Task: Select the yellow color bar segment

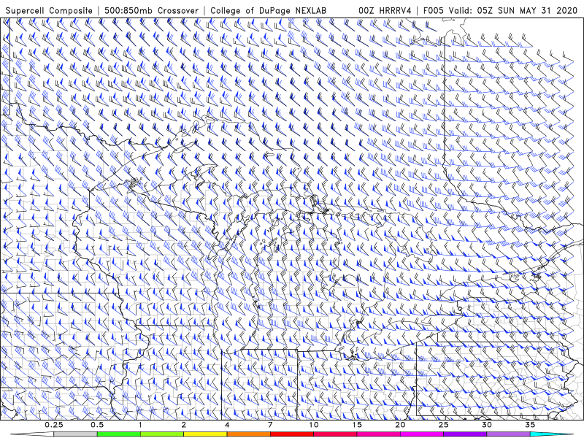Action: click(205, 434)
